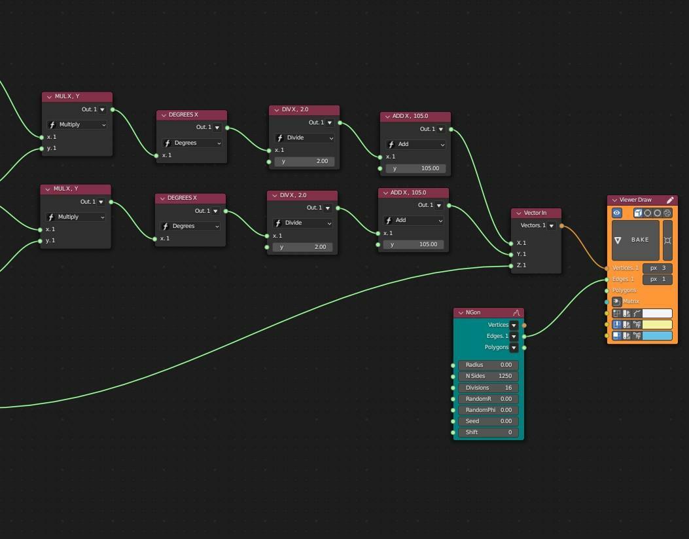Open the Divide dropdown in lower DIV X node
This screenshot has height=539, width=689.
302,223
